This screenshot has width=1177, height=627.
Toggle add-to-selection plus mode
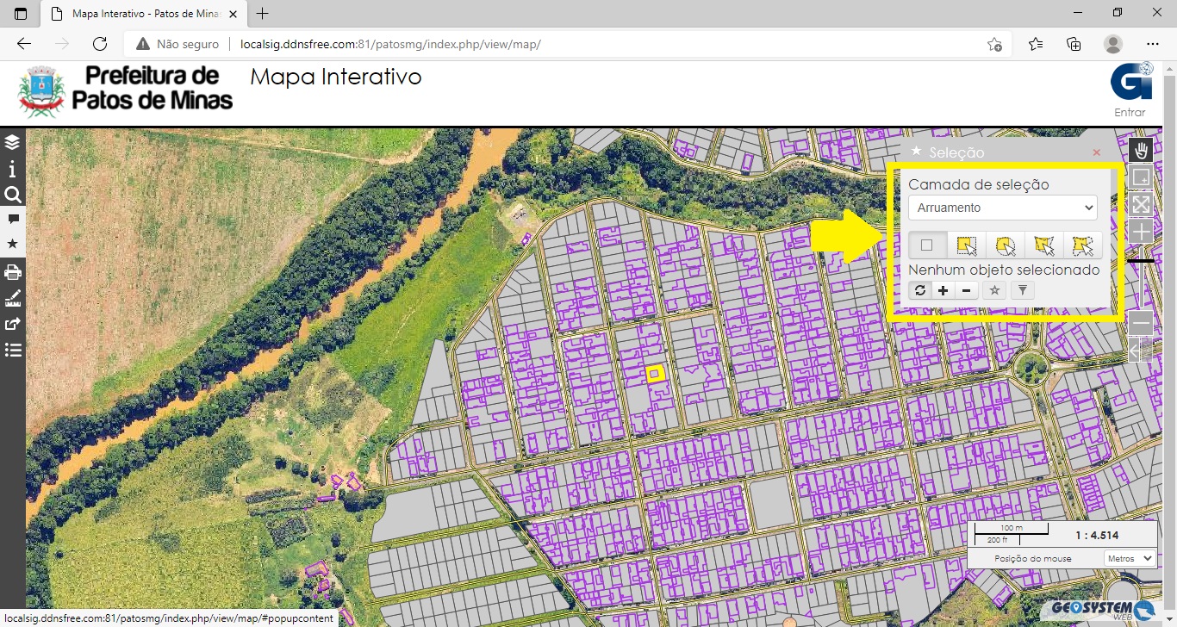[943, 291]
